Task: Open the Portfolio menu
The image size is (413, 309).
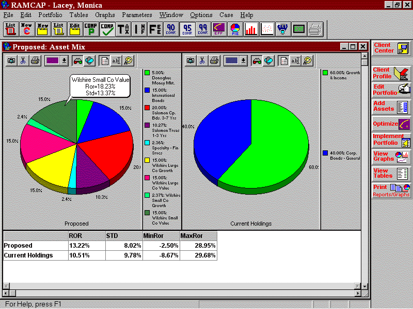Action: (50, 15)
